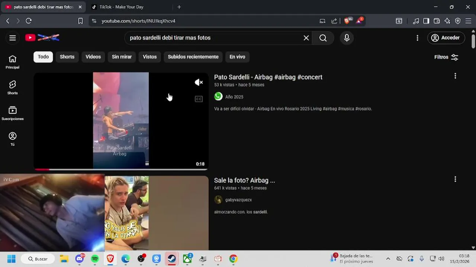
Task: Open Steam from the taskbar
Action: [x=171, y=258]
